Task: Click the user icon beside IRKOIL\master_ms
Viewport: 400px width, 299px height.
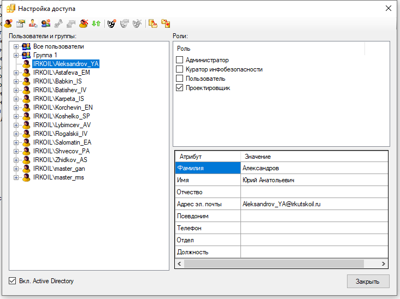Action: click(26, 177)
